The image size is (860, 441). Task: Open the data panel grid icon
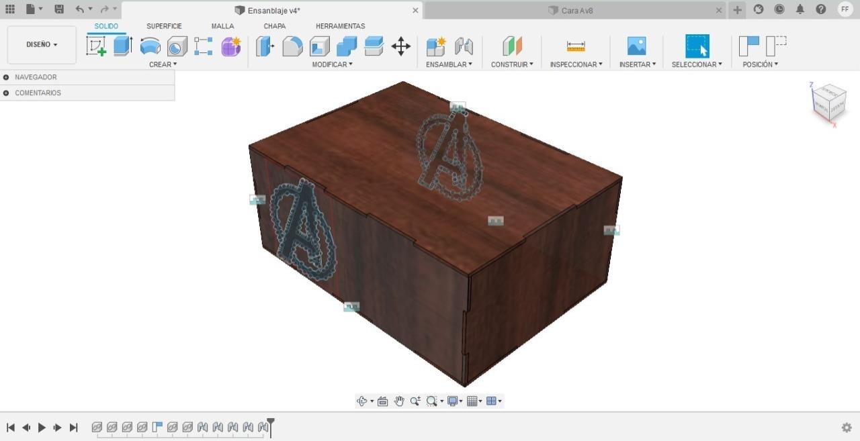(x=10, y=9)
